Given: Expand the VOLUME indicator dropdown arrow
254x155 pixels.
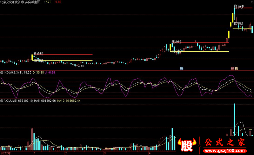Looking at the screenshot, I should pyautogui.click(x=2, y=101).
